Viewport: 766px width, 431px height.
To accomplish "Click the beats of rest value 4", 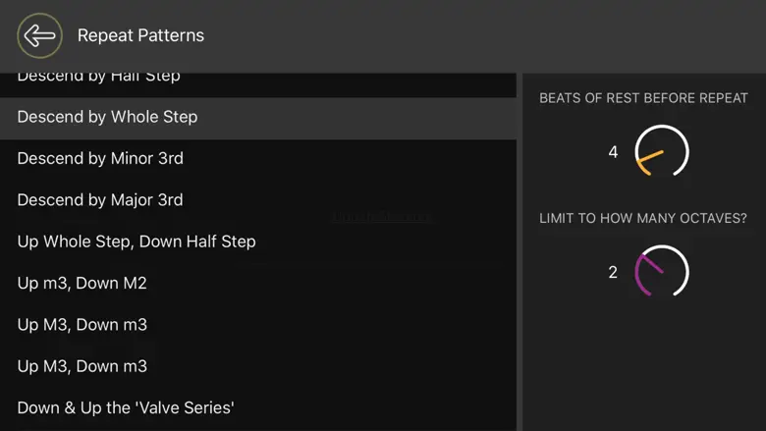I will (x=614, y=152).
